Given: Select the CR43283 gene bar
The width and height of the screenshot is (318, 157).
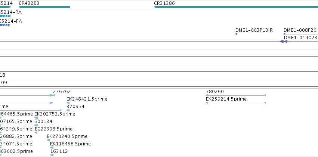Looking at the screenshot, I should (44, 7).
